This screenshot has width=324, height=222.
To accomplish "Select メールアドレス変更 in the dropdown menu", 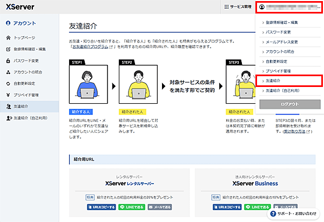I will click(282, 42).
